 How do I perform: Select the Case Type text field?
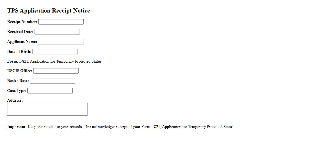[x=50, y=91]
